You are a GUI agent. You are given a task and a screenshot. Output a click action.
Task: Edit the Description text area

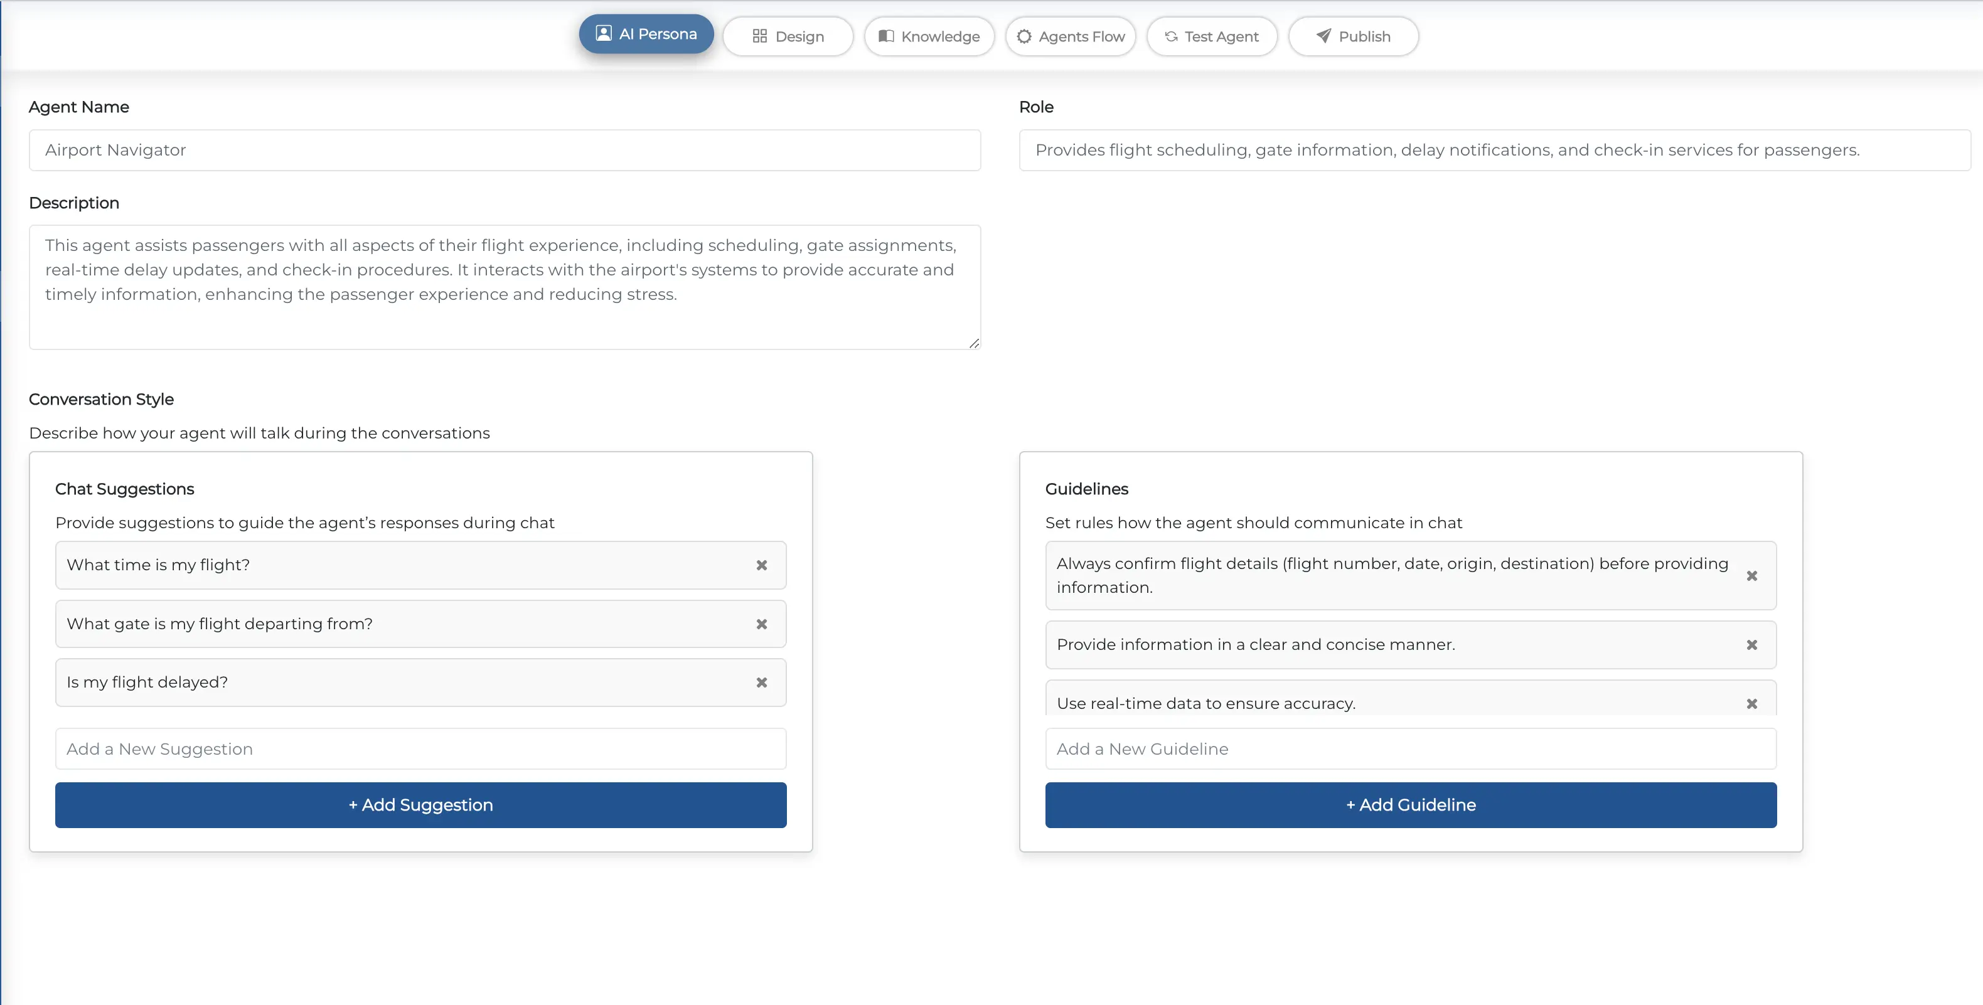[x=504, y=286]
